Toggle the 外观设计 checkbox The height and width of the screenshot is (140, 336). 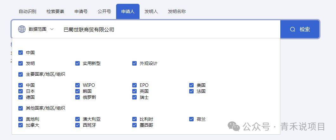click(134, 63)
